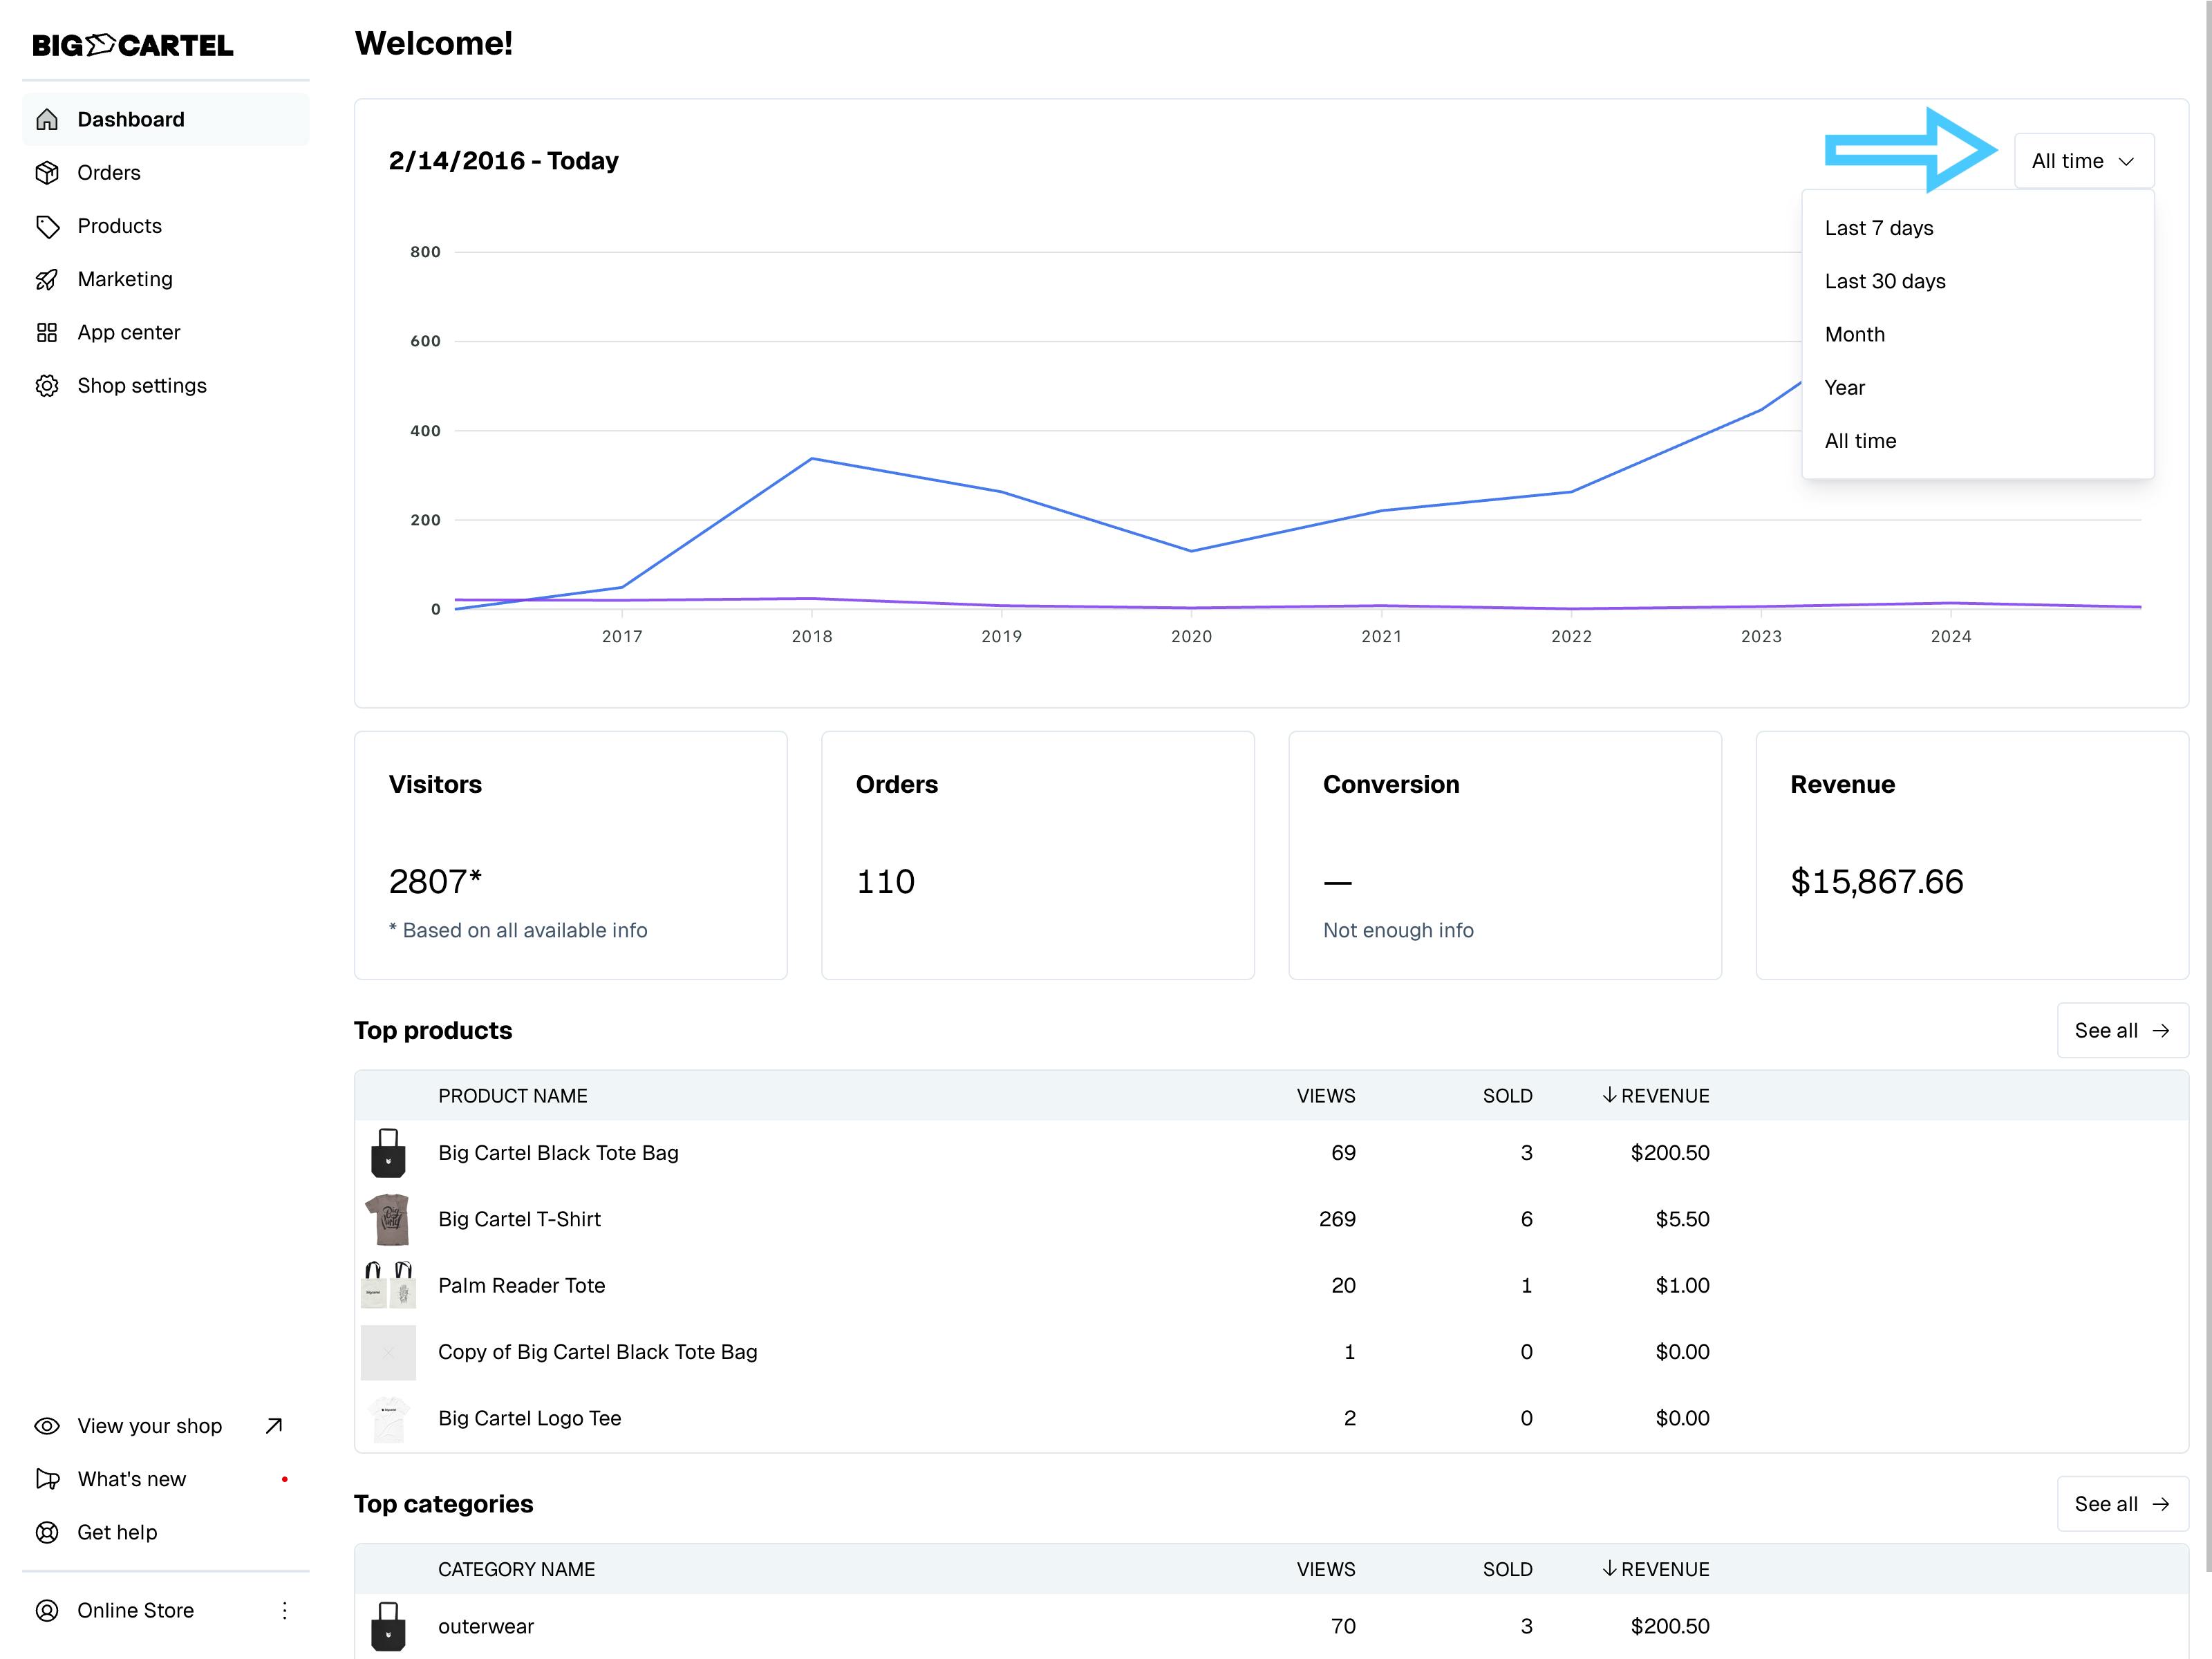
Task: Click the Marketing rocket icon
Action: click(47, 279)
